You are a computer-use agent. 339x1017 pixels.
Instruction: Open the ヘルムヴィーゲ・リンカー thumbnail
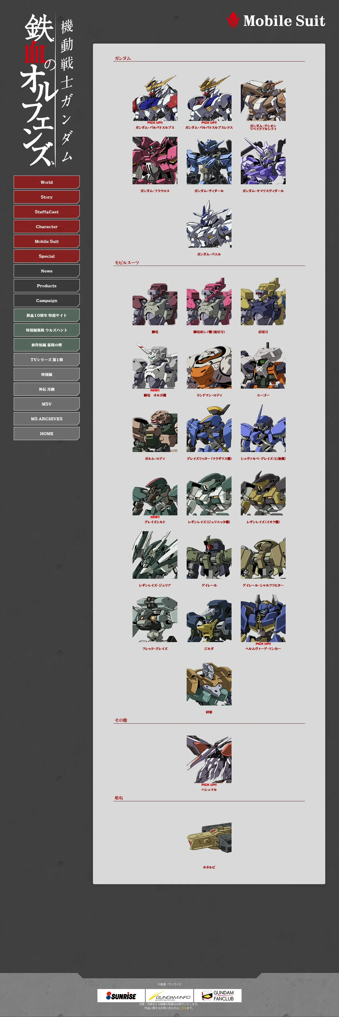(263, 619)
